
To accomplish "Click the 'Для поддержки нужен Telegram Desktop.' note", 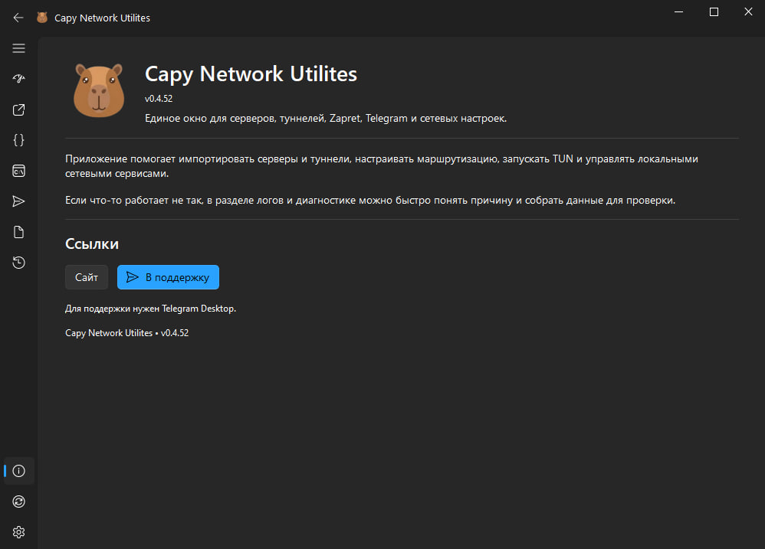I will click(151, 309).
